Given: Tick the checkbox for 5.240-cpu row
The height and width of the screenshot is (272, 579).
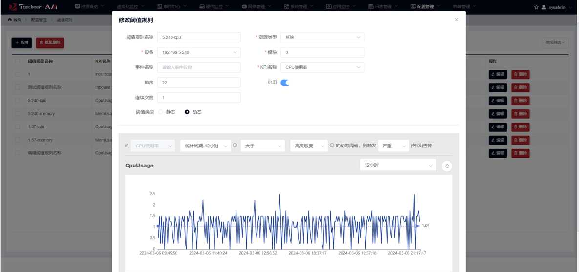Looking at the screenshot, I should pyautogui.click(x=18, y=101).
